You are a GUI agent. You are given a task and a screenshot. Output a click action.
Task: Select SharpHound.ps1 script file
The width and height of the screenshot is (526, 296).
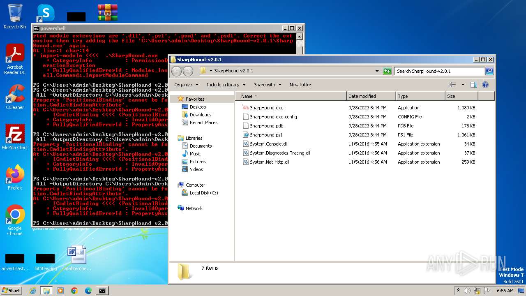(x=266, y=135)
